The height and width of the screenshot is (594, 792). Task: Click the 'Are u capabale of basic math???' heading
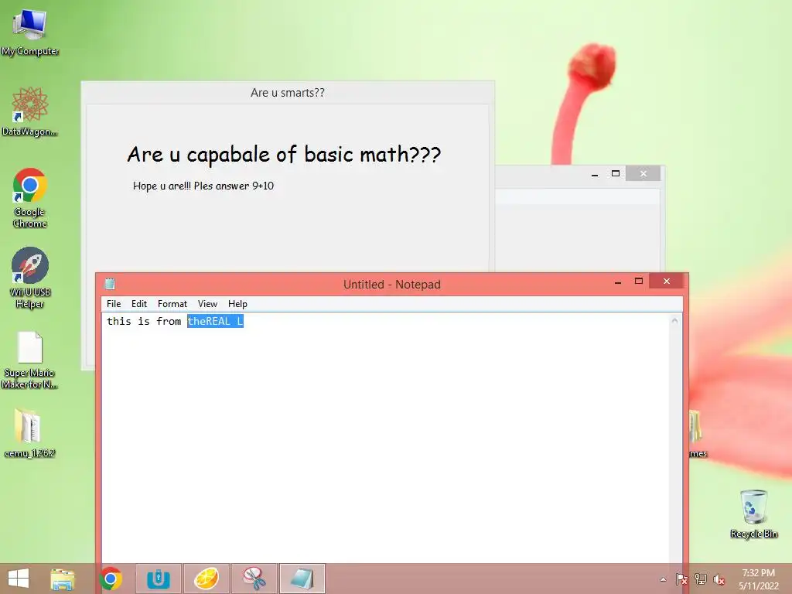[x=284, y=154]
